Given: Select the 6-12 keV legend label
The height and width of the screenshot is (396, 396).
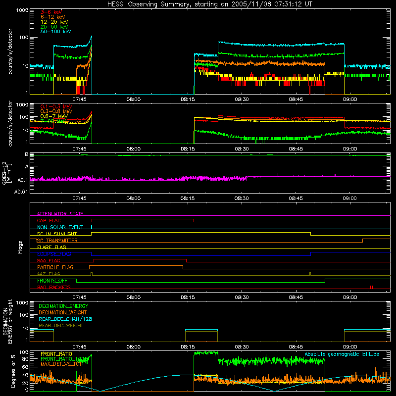Looking at the screenshot, I should pyautogui.click(x=53, y=17).
